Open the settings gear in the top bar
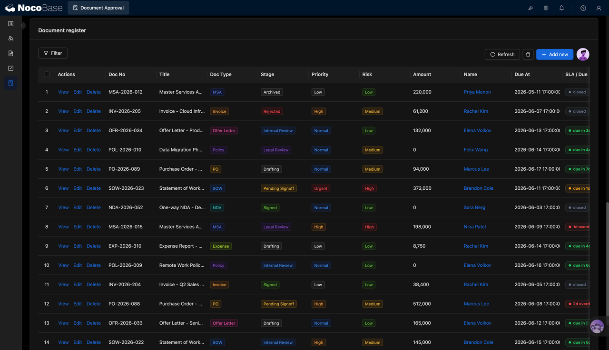This screenshot has width=609, height=350. coord(546,8)
